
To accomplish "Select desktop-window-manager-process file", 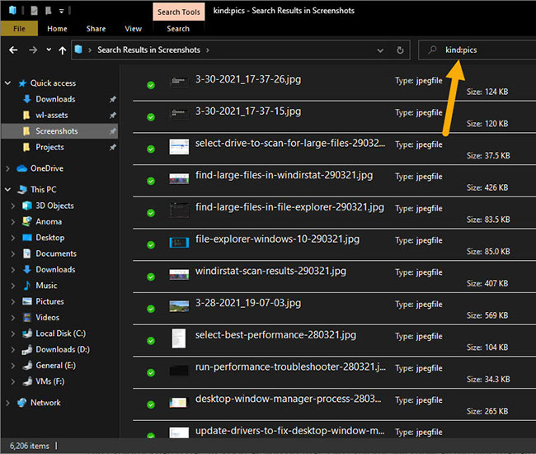I will [x=288, y=399].
